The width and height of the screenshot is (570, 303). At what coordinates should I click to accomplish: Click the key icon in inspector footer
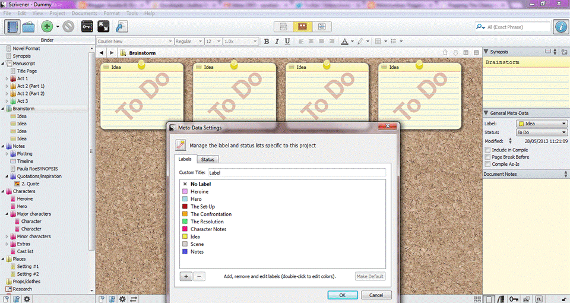coord(514,299)
